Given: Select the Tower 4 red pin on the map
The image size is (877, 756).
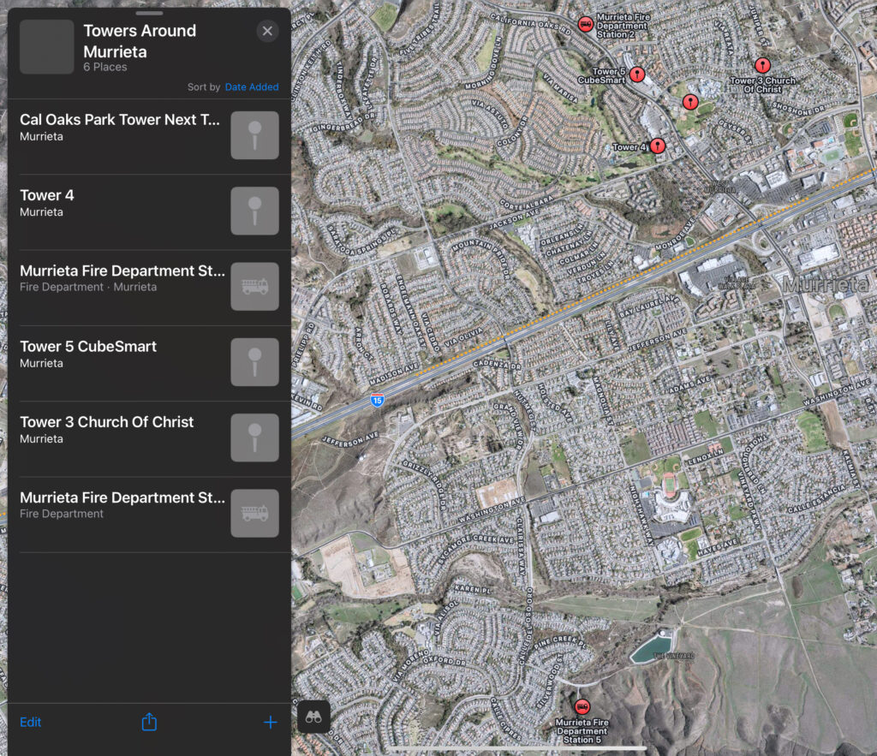Looking at the screenshot, I should tap(657, 146).
